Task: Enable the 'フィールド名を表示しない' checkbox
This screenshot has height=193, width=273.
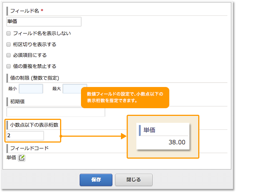Action: (9, 33)
